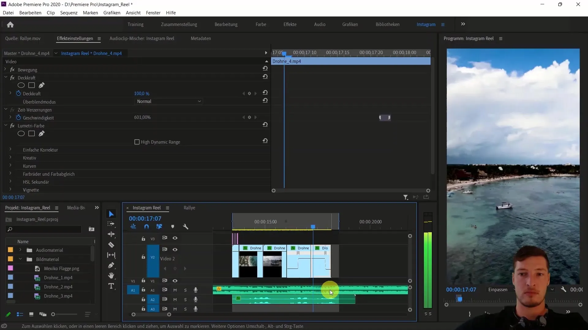Collapse the Bildmaterial bin

[x=20, y=259]
